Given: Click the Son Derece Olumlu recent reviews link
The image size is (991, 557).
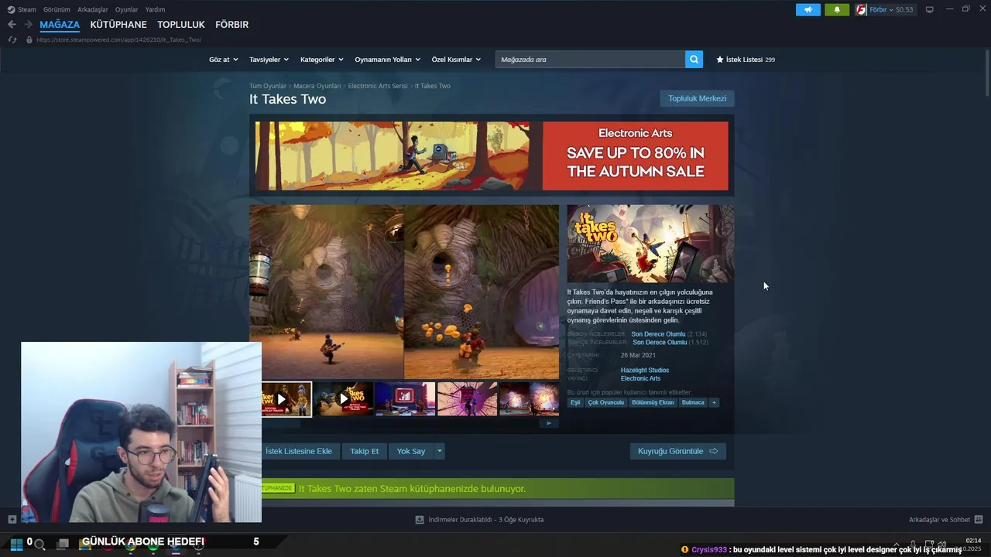Looking at the screenshot, I should (658, 334).
